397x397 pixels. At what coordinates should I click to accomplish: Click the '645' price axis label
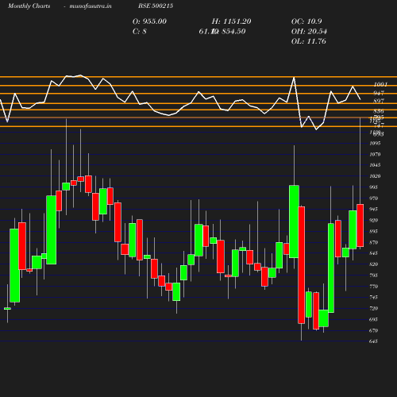pyautogui.click(x=373, y=341)
